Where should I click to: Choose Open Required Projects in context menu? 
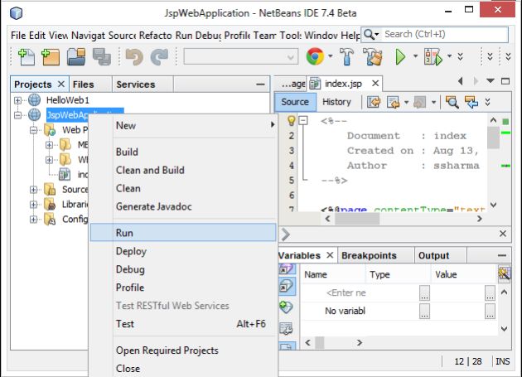click(183, 350)
